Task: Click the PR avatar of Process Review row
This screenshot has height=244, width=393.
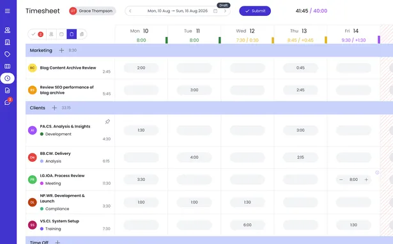Action: pyautogui.click(x=33, y=180)
